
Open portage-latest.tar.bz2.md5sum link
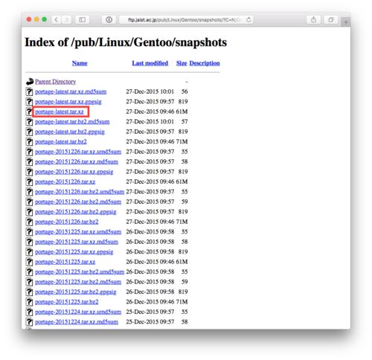coord(72,121)
